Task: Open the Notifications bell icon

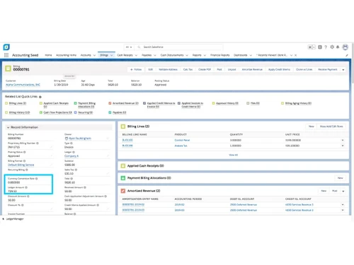Action: click(x=338, y=47)
